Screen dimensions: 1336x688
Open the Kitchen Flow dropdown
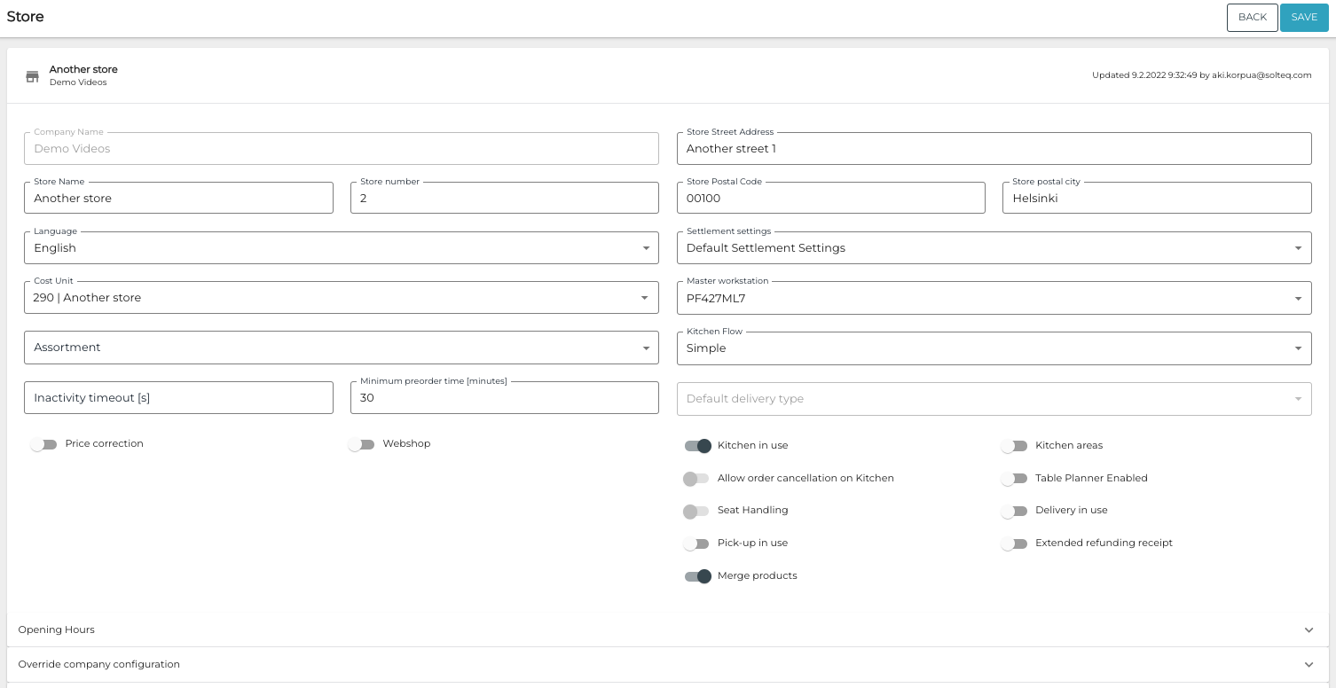tap(1298, 348)
